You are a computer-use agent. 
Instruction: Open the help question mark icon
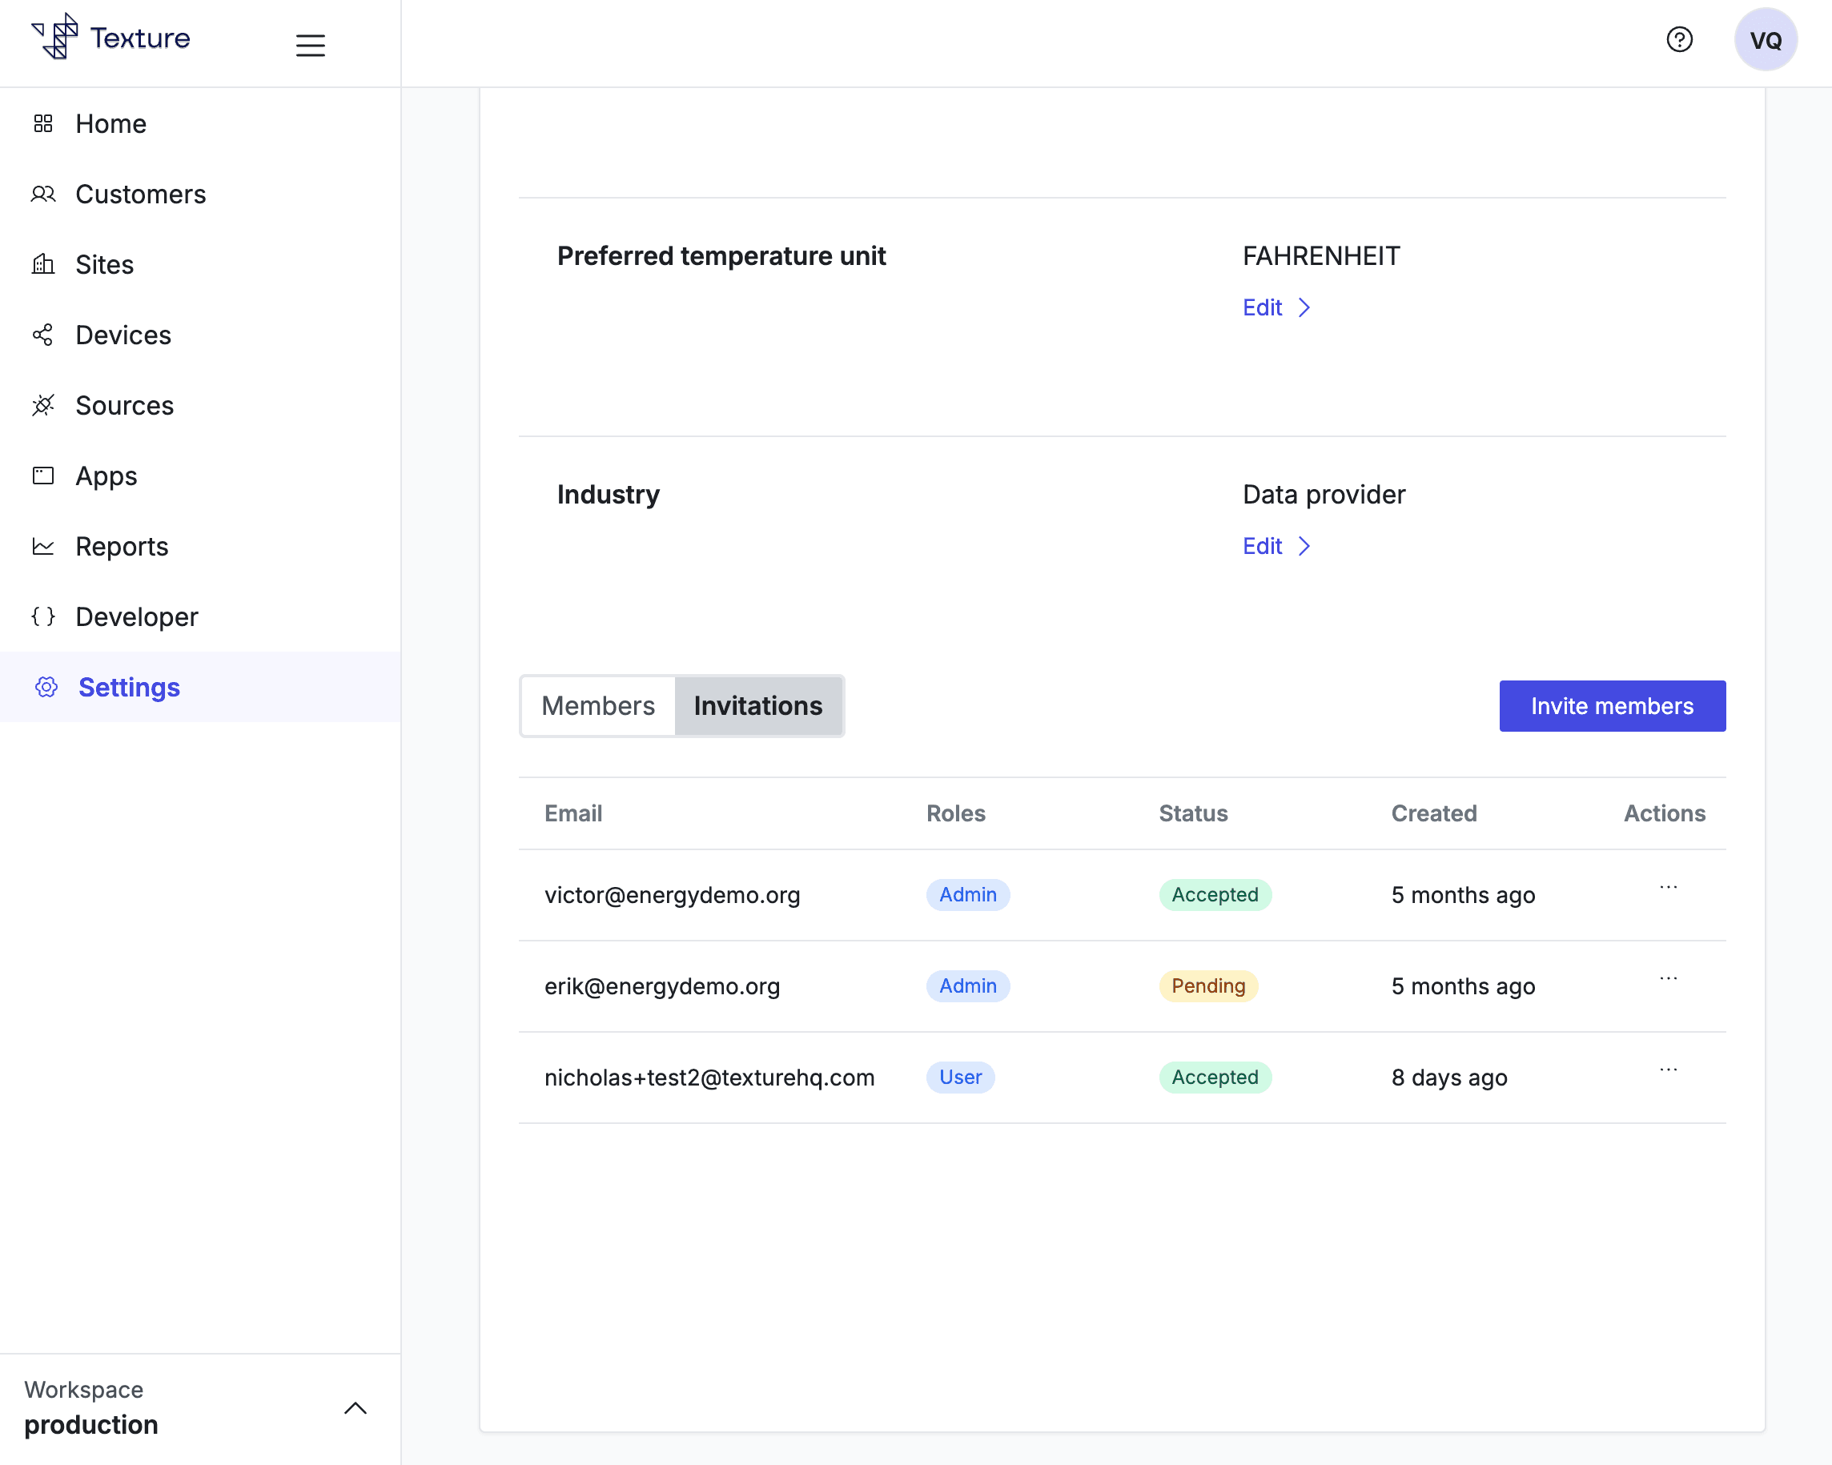click(x=1679, y=40)
